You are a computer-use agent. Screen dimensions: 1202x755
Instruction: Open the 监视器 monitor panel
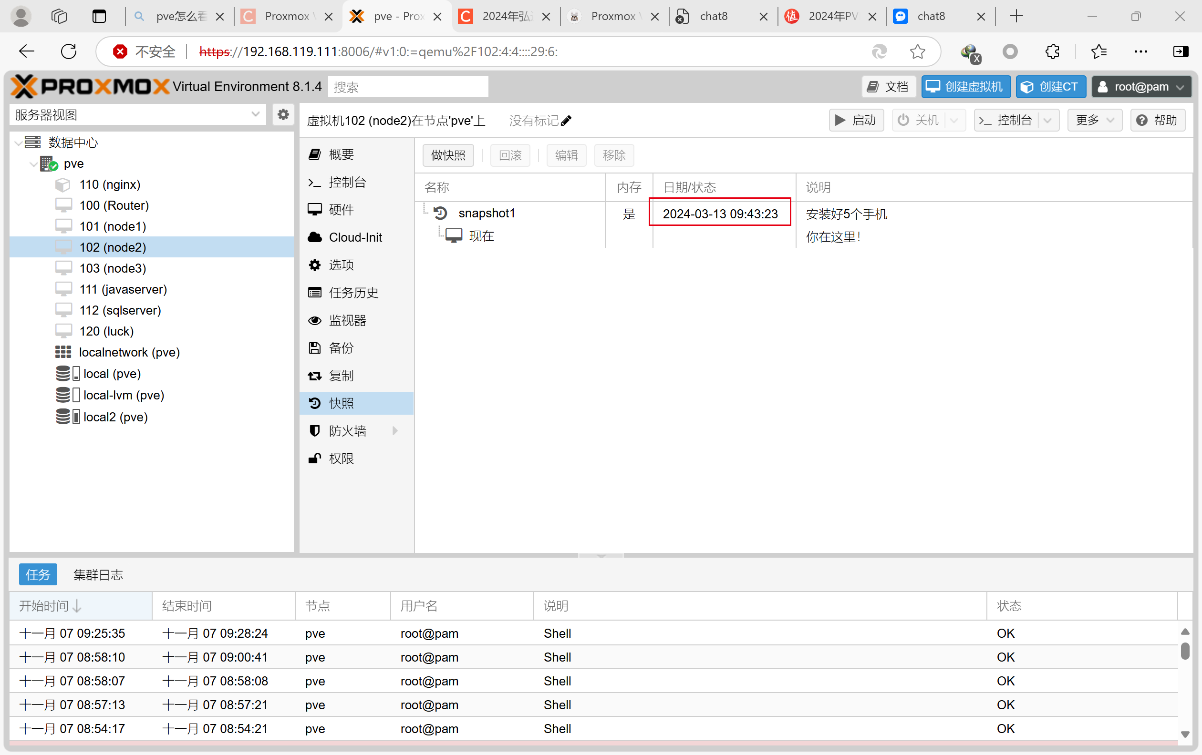(356, 320)
